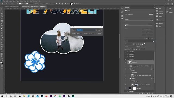Hide the Shape 45 1 layer

coord(126,62)
